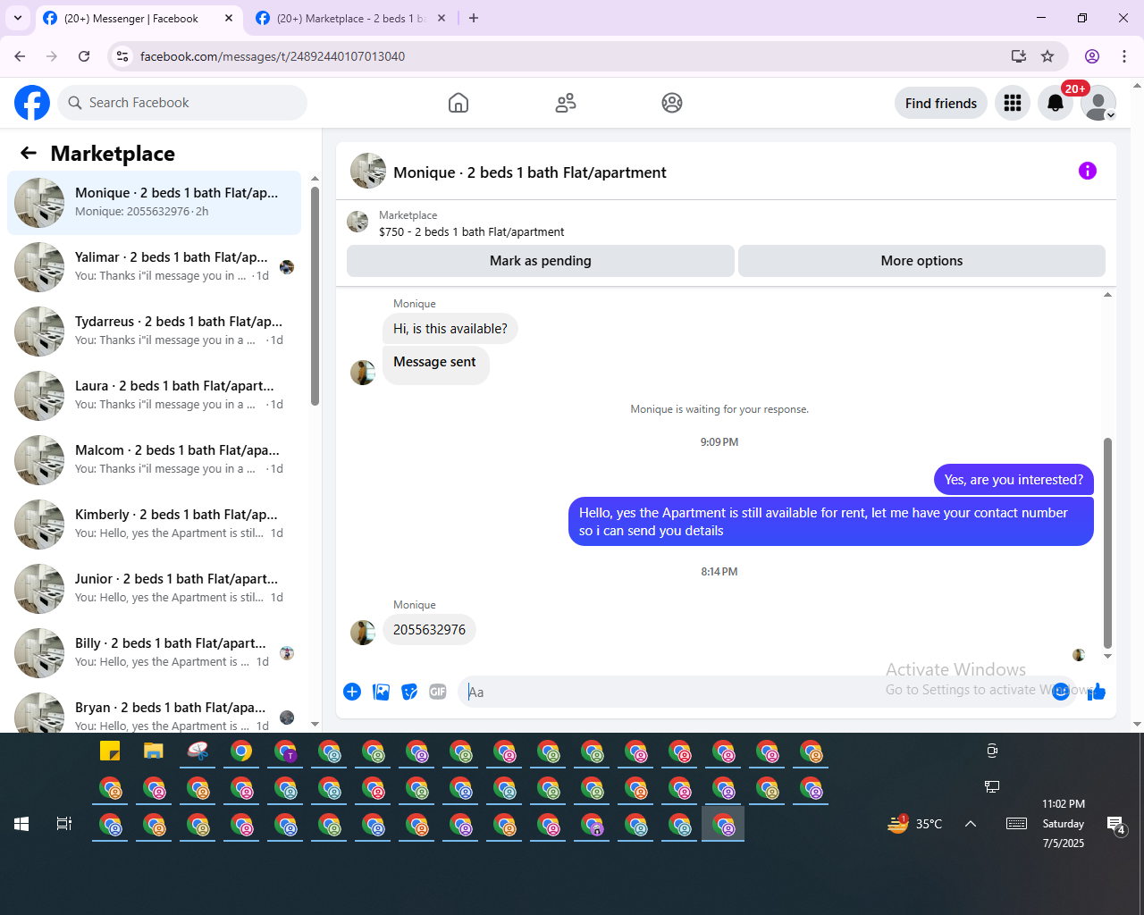Screen dimensions: 1144x915
Task: Open Sticky Notes from taskbar
Action: (110, 751)
